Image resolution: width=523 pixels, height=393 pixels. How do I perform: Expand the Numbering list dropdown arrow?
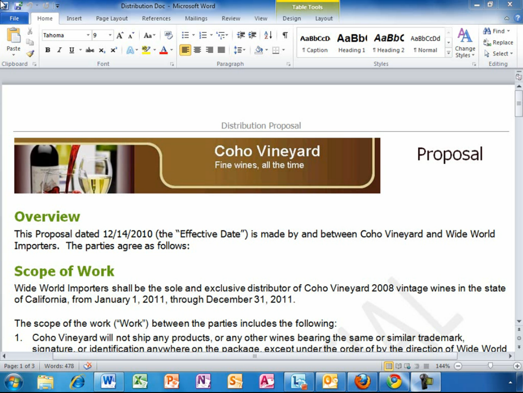click(x=211, y=35)
